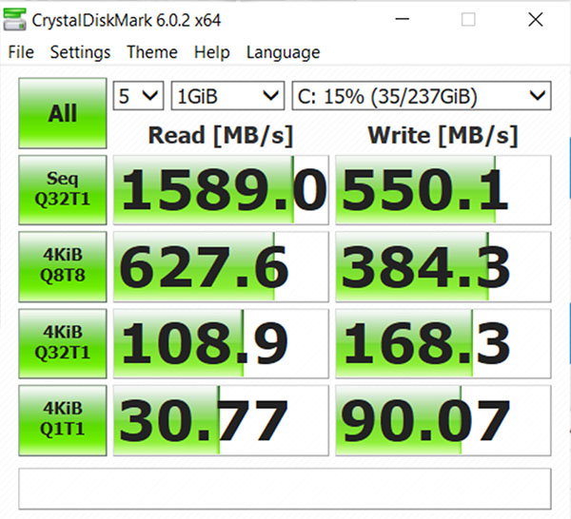Image resolution: width=571 pixels, height=519 pixels.
Task: Open the File menu
Action: [21, 52]
